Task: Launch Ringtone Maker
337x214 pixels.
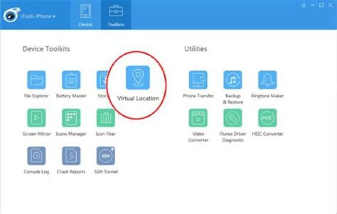Action: pos(267,81)
